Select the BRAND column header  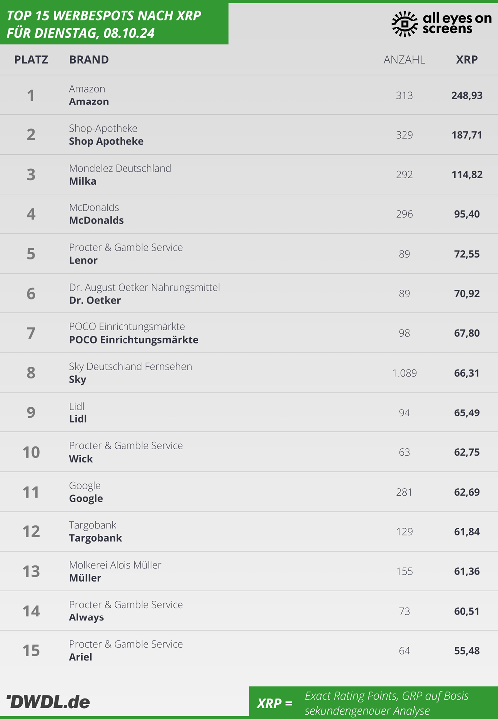point(89,60)
